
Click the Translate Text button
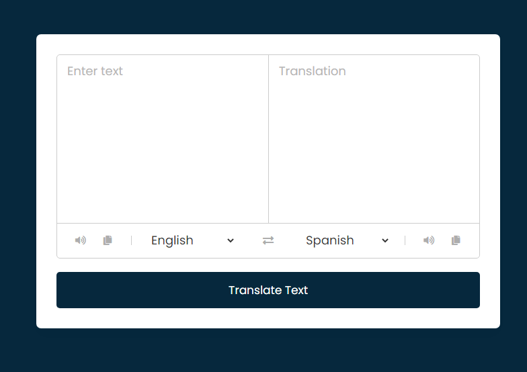(x=268, y=290)
